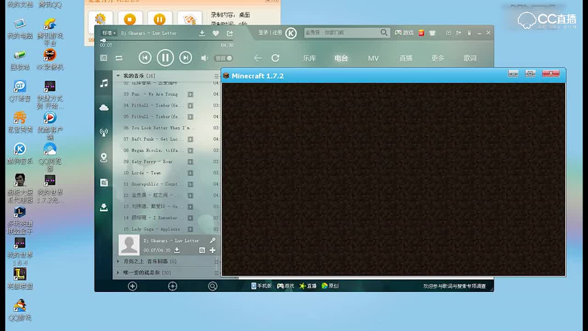Collapse the 我的音乐 playlist
Image resolution: width=588 pixels, height=331 pixels.
[x=118, y=76]
